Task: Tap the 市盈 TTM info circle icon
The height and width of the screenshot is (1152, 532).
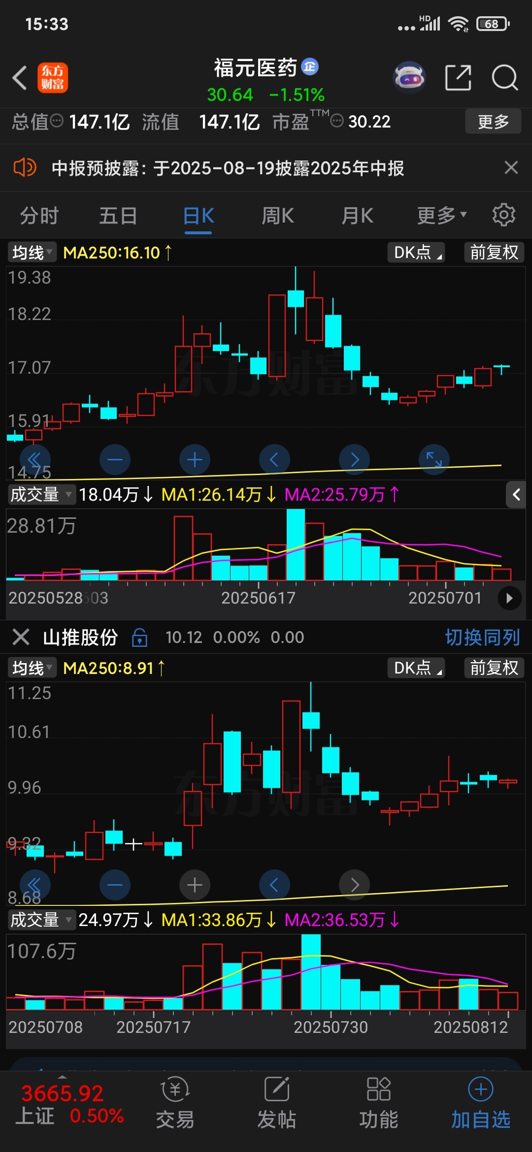Action: click(336, 121)
